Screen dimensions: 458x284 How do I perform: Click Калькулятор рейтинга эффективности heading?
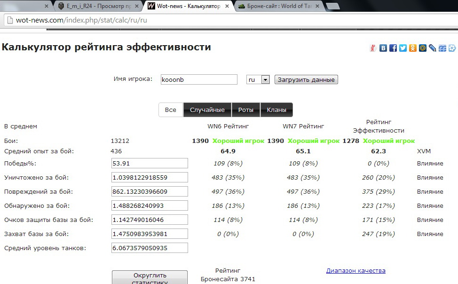point(106,47)
